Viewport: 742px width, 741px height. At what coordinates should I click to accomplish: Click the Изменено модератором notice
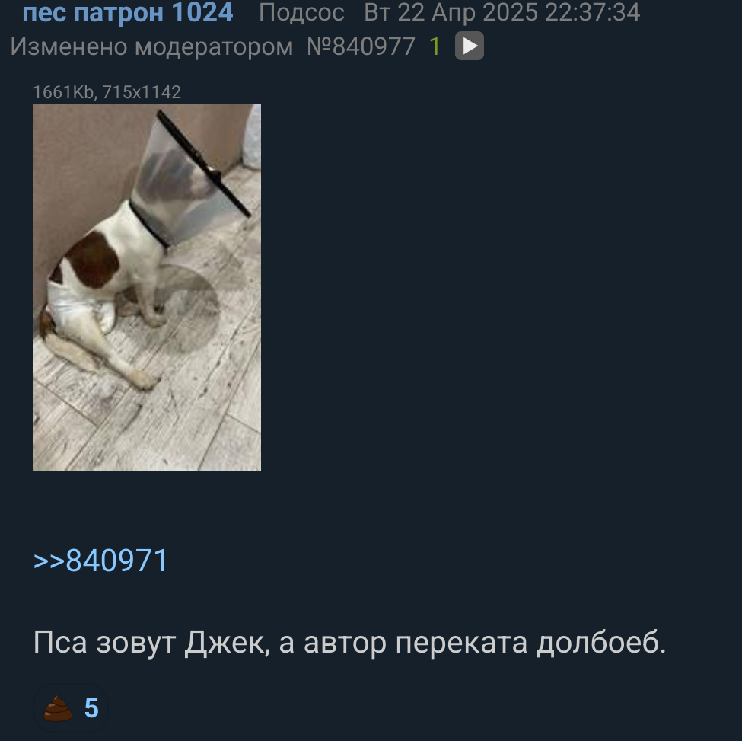151,46
